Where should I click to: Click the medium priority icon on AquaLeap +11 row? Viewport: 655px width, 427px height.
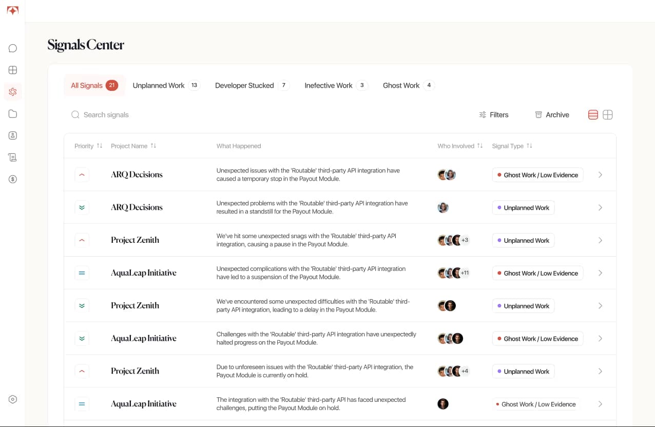(x=82, y=273)
